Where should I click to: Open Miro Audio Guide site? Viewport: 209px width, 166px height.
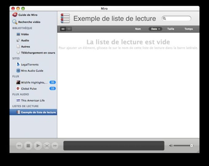click(33, 71)
